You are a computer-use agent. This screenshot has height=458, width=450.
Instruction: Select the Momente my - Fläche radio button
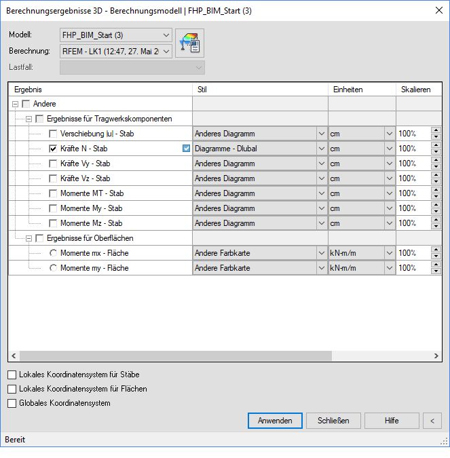[53, 268]
